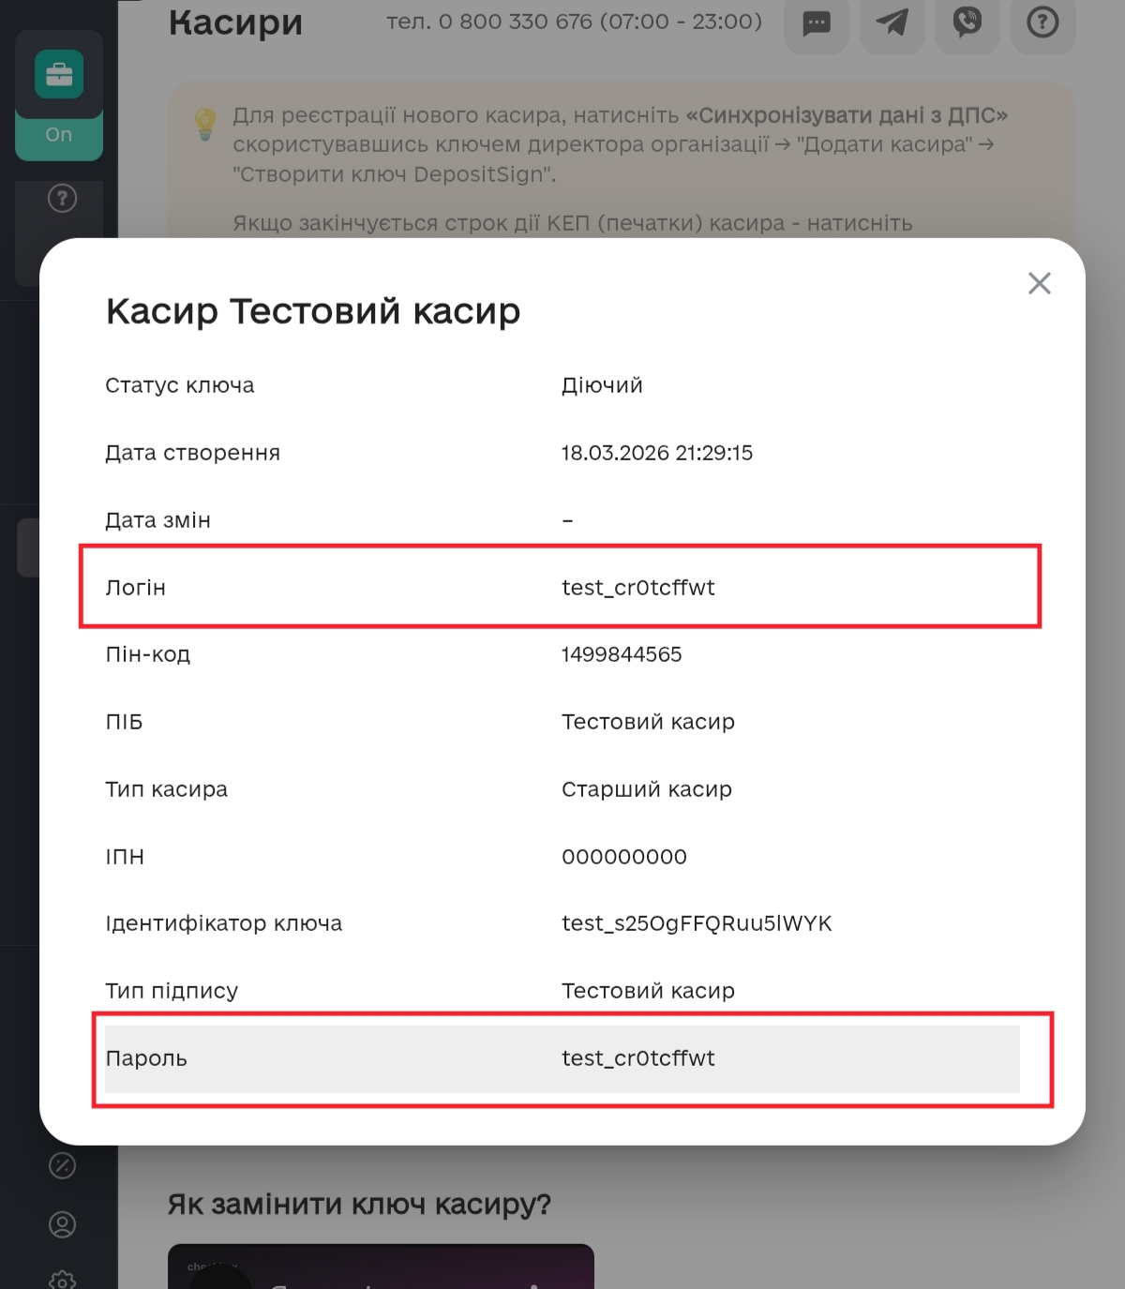The height and width of the screenshot is (1289, 1125).
Task: Click the login value in Логін row
Action: pyautogui.click(x=637, y=588)
